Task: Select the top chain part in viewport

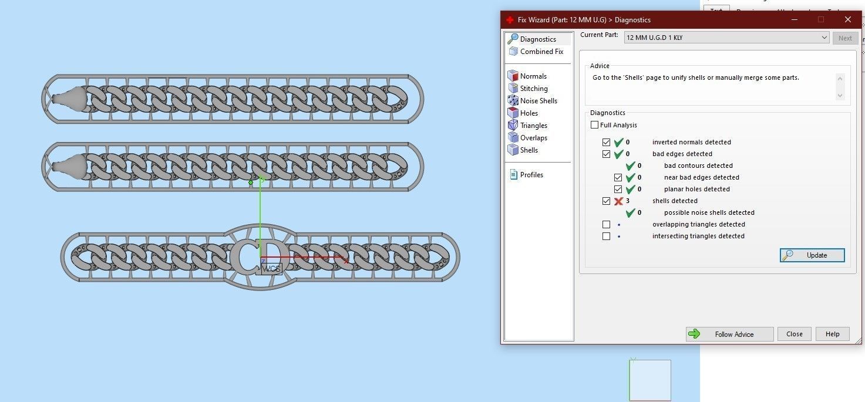Action: 233,99
